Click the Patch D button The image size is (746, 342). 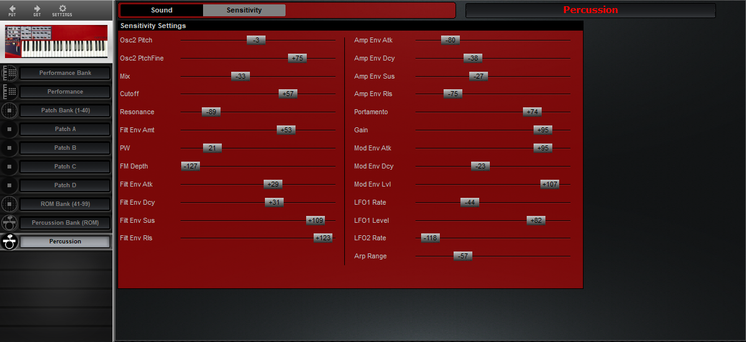[x=65, y=185]
